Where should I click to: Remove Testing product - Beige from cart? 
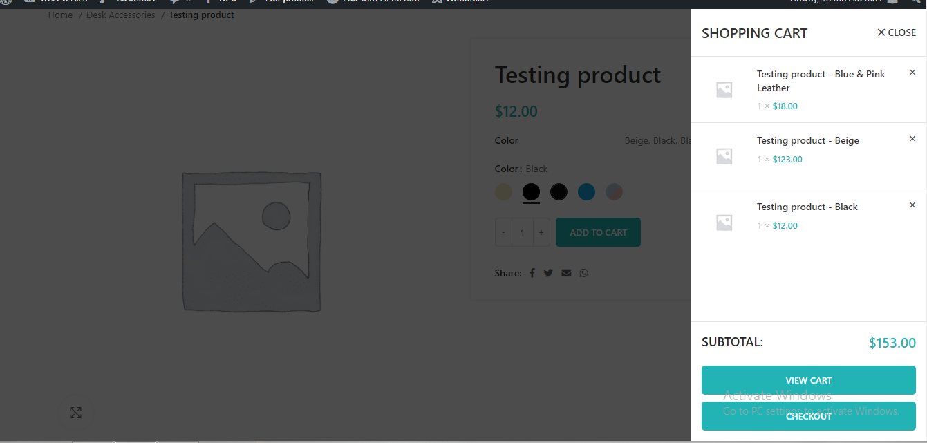click(x=912, y=139)
